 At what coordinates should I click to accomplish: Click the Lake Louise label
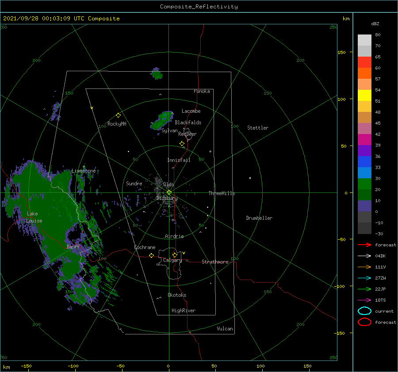coord(34,217)
